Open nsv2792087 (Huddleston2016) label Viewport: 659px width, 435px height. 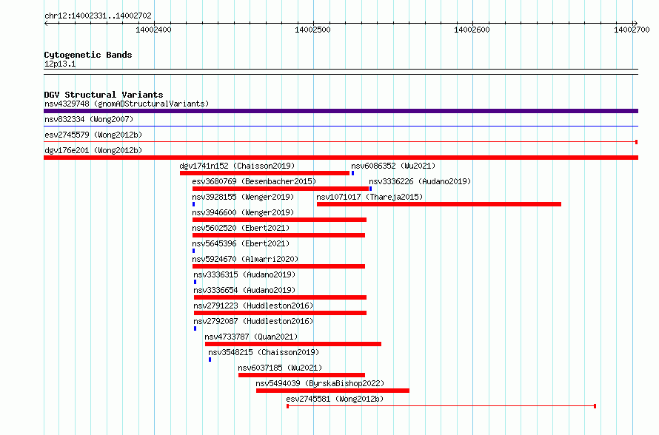pos(253,321)
